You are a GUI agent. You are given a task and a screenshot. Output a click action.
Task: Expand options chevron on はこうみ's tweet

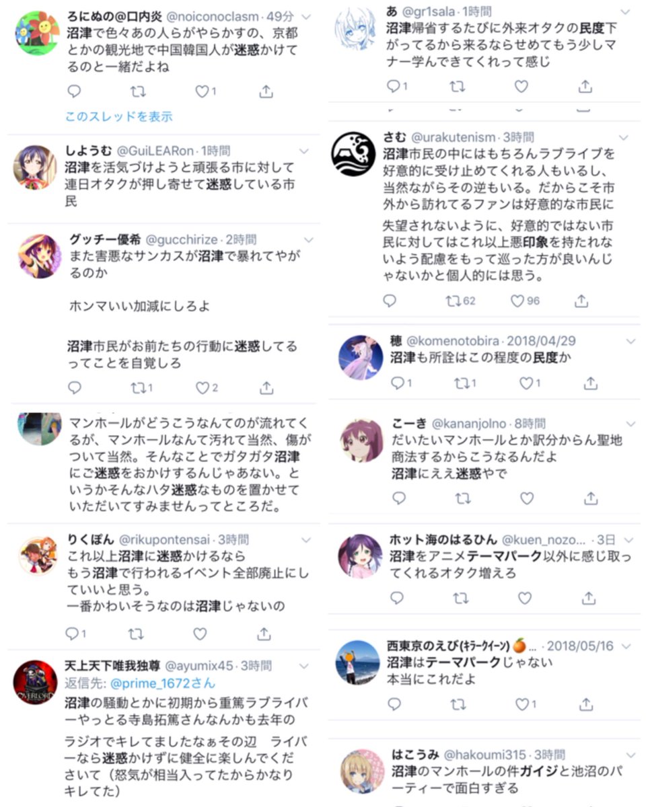click(631, 755)
